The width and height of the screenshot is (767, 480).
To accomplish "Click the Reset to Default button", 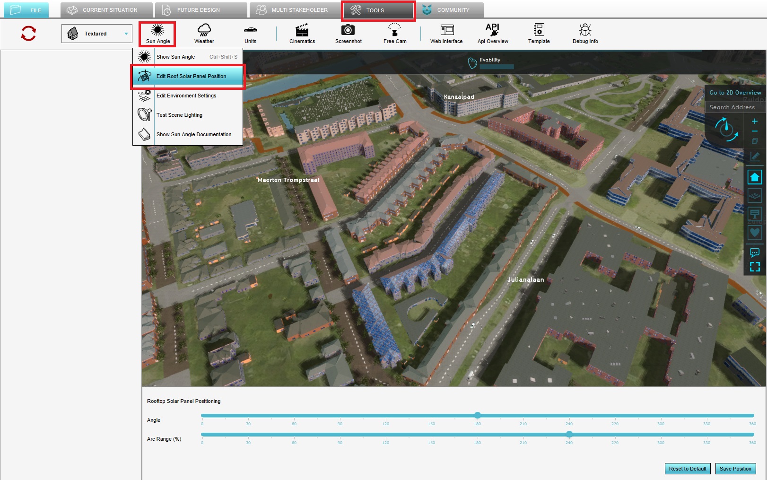I will point(687,469).
